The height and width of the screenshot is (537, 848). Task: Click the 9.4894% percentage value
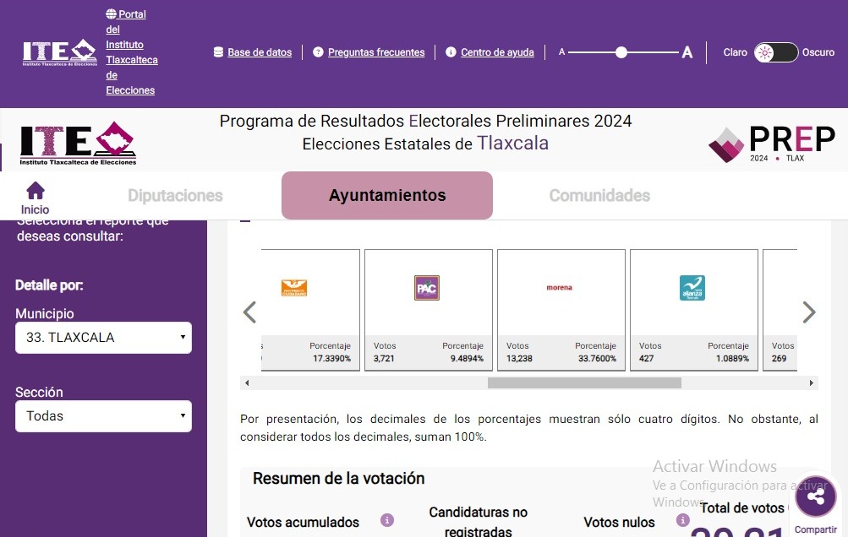coord(467,358)
